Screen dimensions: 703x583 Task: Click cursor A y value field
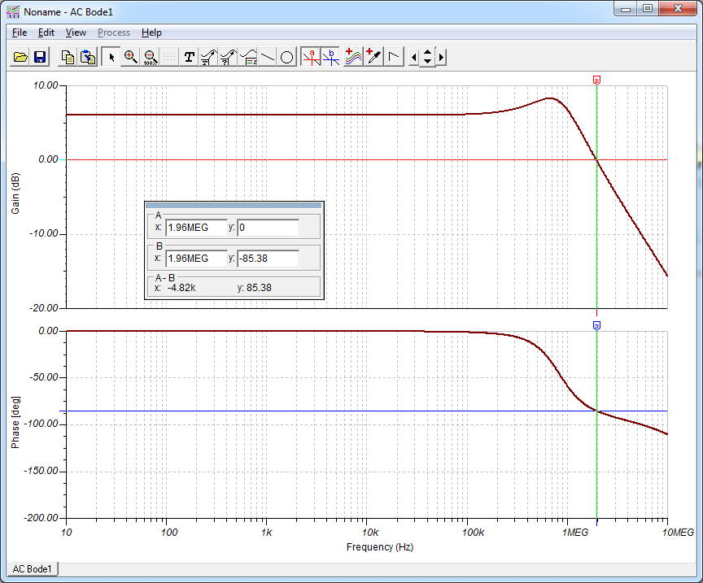(x=269, y=228)
